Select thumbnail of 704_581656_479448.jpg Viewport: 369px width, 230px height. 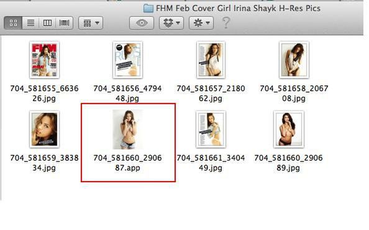pos(127,60)
